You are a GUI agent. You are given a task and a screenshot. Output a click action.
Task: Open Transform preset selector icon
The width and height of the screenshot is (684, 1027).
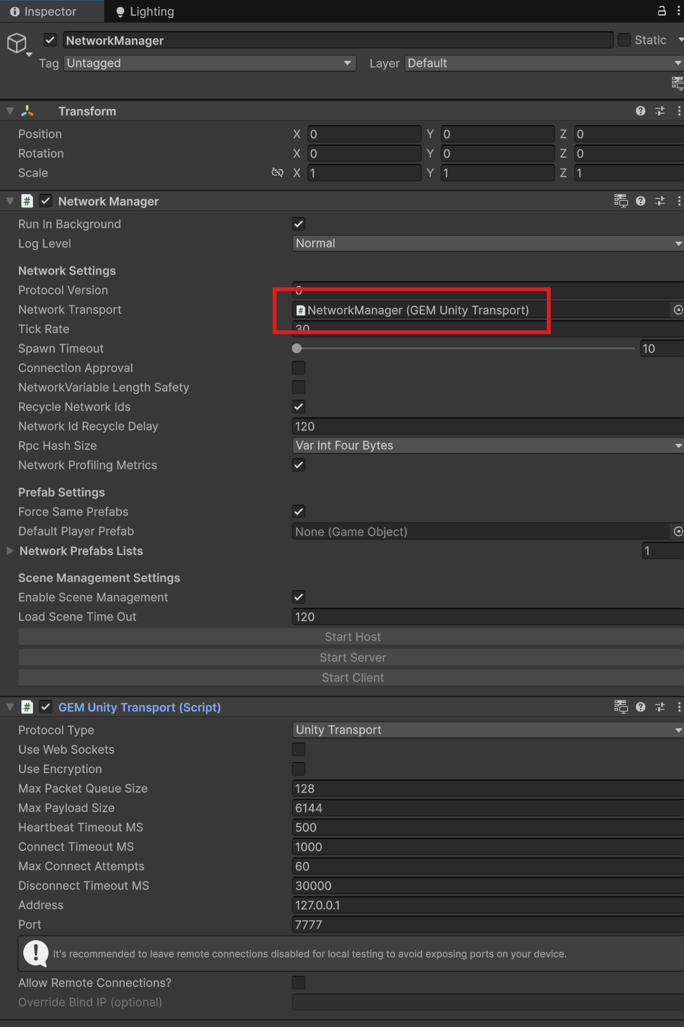[x=659, y=111]
